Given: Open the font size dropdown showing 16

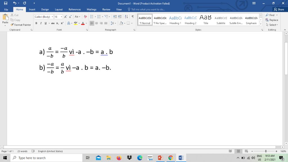Looking at the screenshot, I should (61, 17).
